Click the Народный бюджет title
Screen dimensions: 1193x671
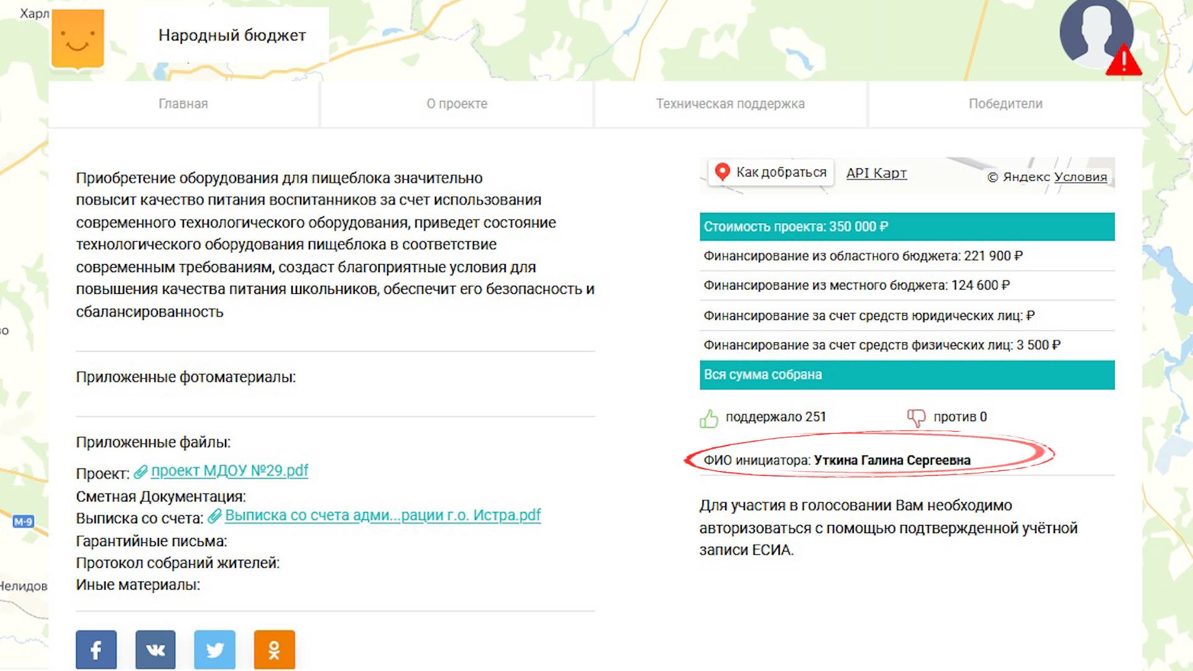pos(232,35)
